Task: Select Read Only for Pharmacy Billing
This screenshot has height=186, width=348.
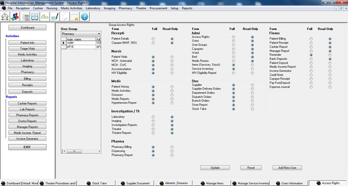Action: tap(172, 147)
